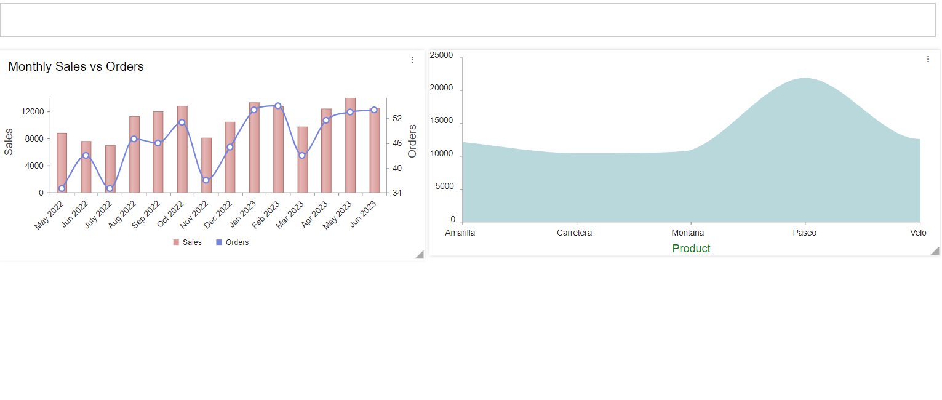This screenshot has height=400, width=942.
Task: Focus the empty text box at top
Action: coord(468,20)
